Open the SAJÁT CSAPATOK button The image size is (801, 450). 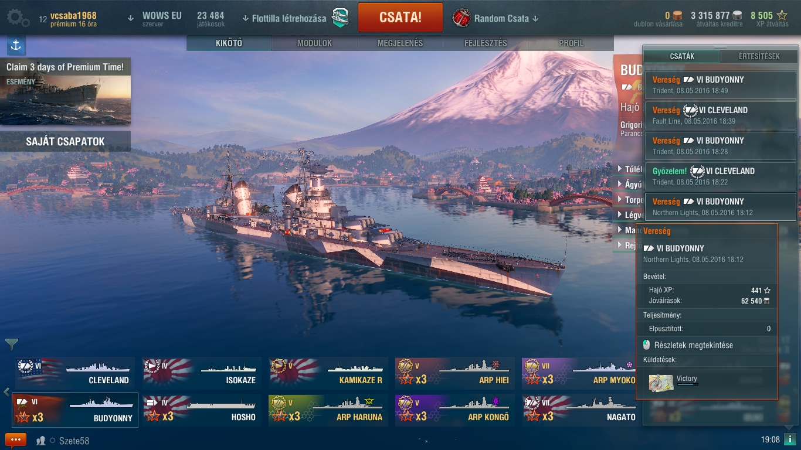[65, 141]
